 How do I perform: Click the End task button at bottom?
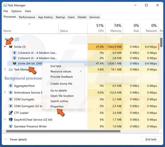151,139
